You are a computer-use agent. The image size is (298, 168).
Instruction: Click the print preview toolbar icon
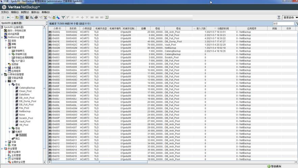click(31, 17)
